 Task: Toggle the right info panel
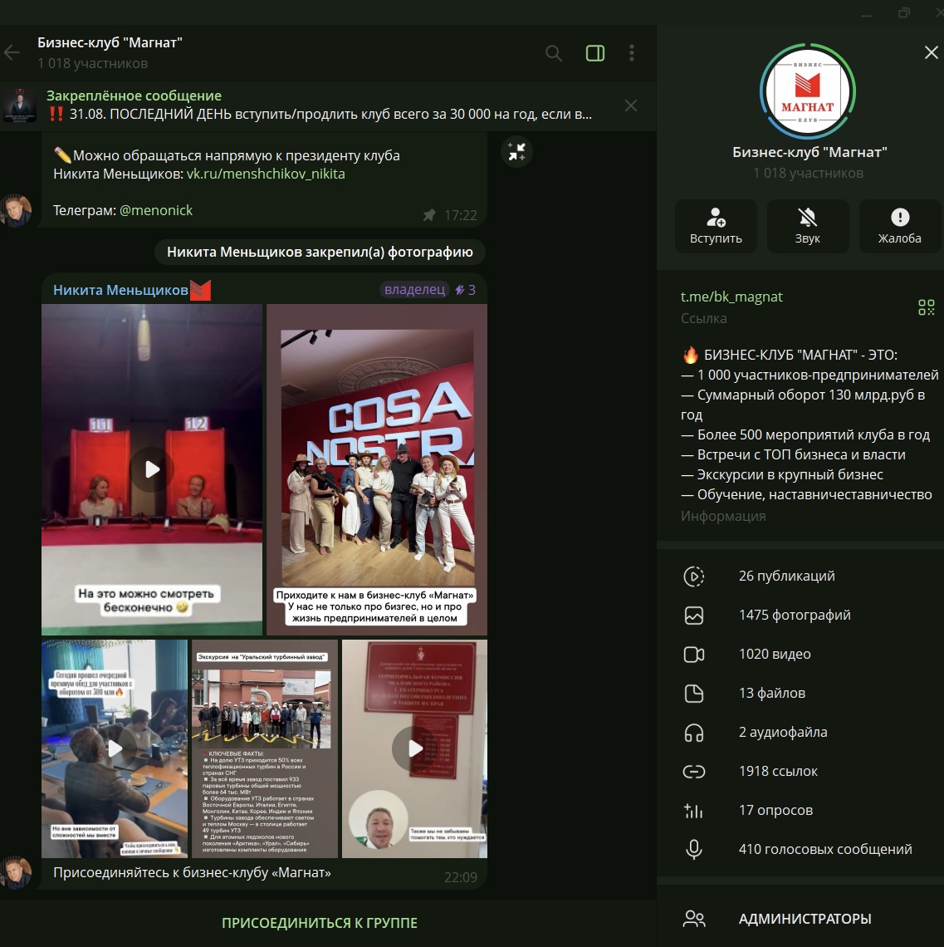(595, 53)
